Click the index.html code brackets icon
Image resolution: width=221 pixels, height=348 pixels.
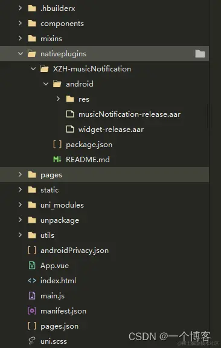[32, 281]
